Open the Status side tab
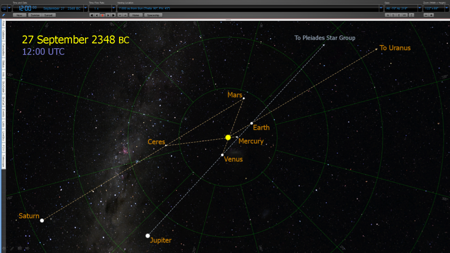This screenshot has height=253, width=450. pos(3,64)
